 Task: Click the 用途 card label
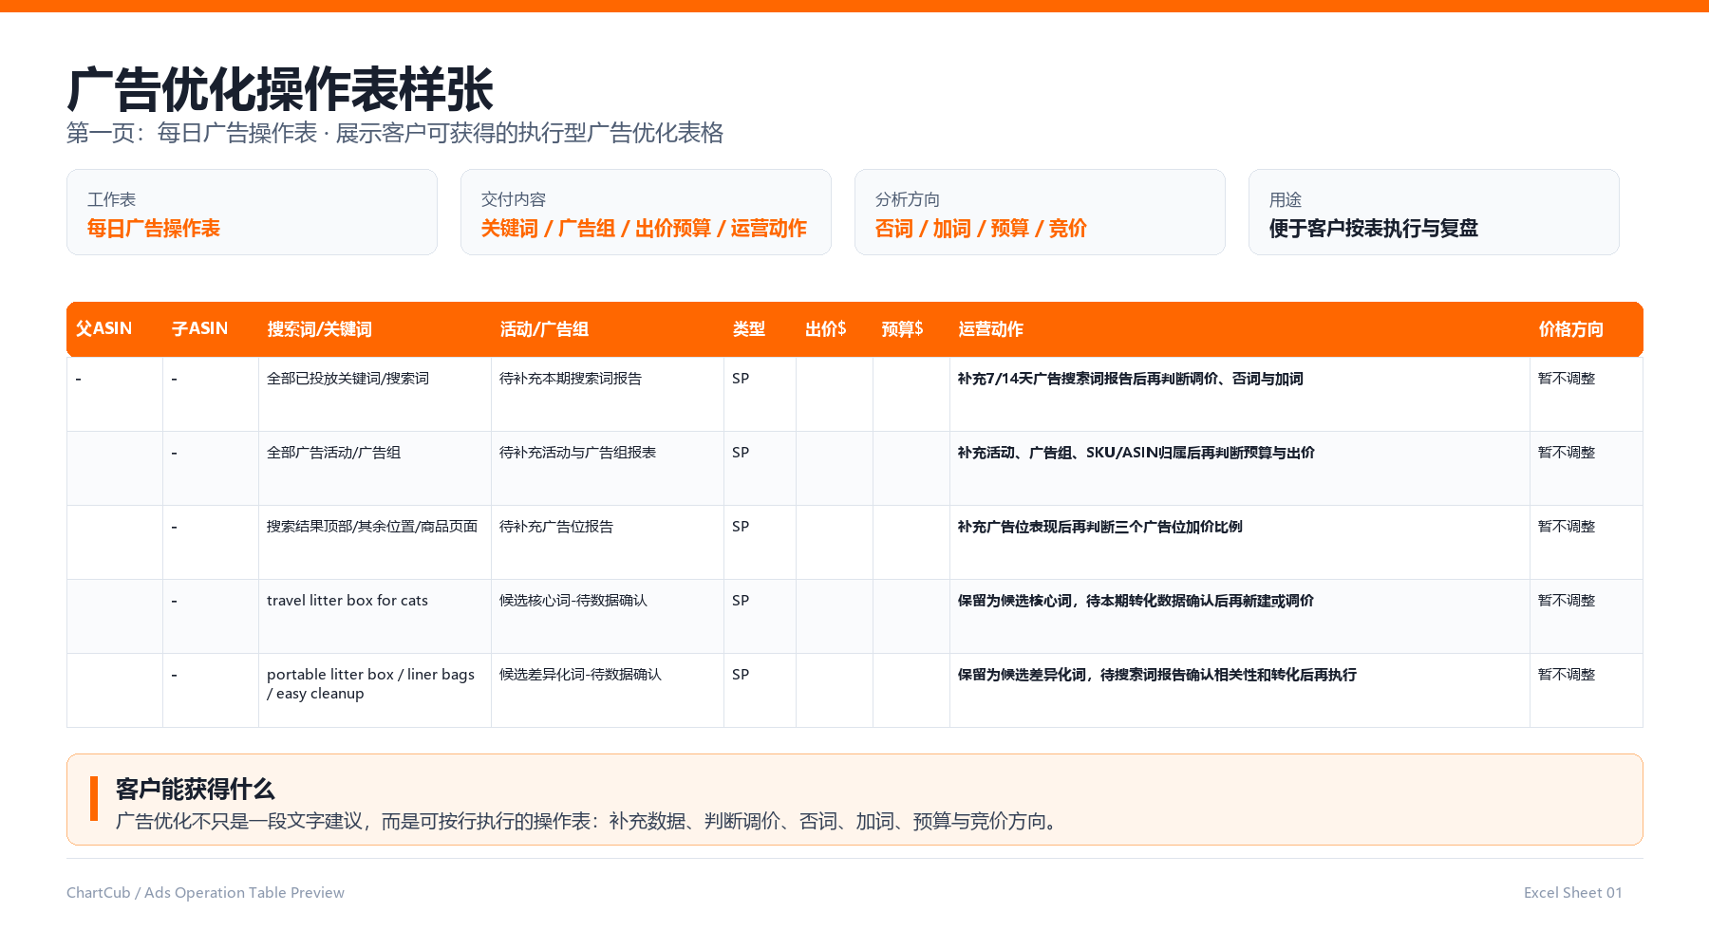(1286, 199)
